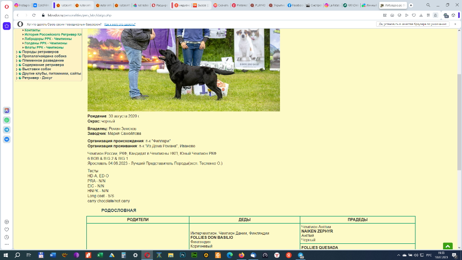Open the 'Лабрадоры РРК - Чемпионы' link
The height and width of the screenshot is (260, 462).
[48, 39]
